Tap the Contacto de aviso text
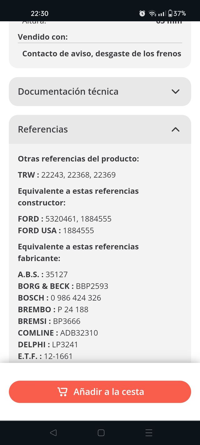Image resolution: width=200 pixels, height=445 pixels. point(102,54)
